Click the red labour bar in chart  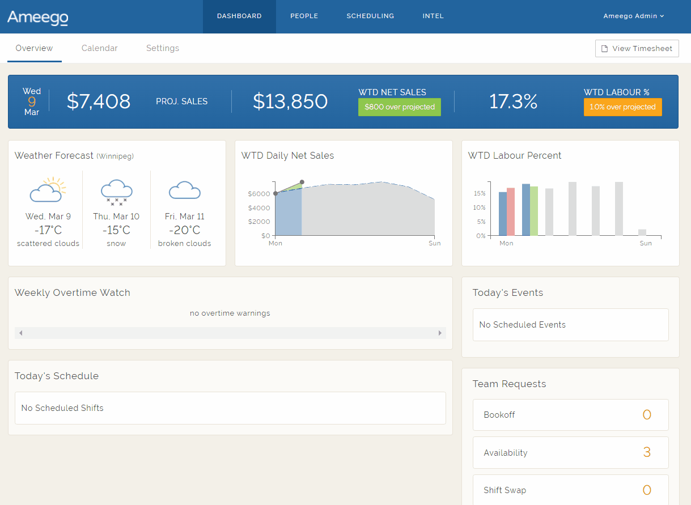point(511,211)
